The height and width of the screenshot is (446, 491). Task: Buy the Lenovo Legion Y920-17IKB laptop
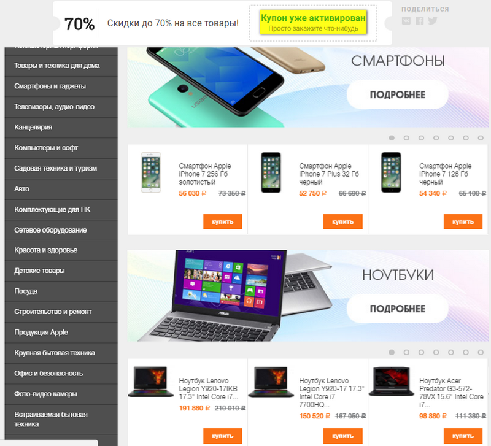pyautogui.click(x=223, y=436)
